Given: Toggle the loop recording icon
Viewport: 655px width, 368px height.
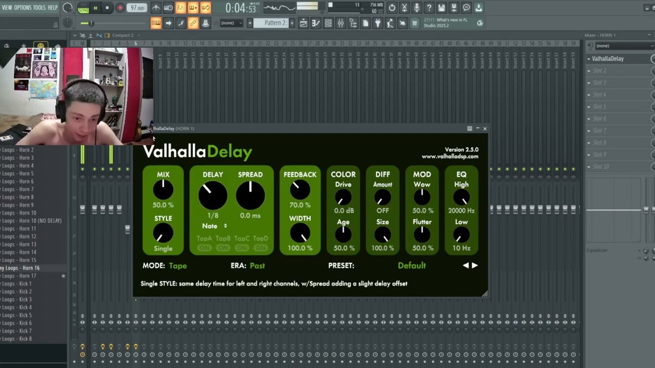Looking at the screenshot, I should point(205,8).
